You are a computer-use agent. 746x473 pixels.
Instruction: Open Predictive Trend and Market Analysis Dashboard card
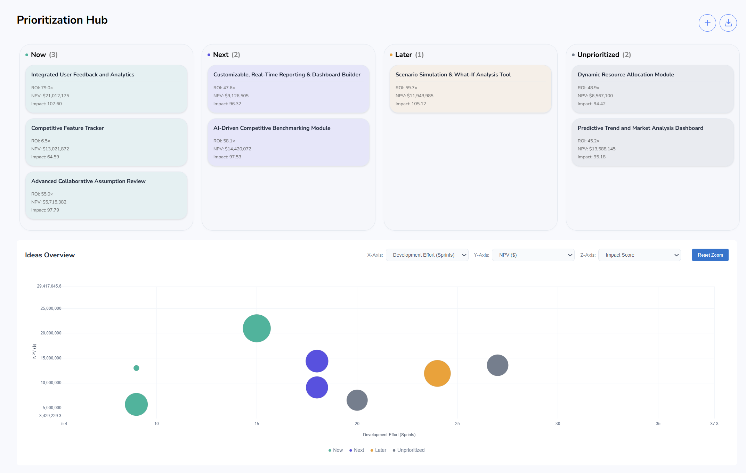pyautogui.click(x=652, y=142)
